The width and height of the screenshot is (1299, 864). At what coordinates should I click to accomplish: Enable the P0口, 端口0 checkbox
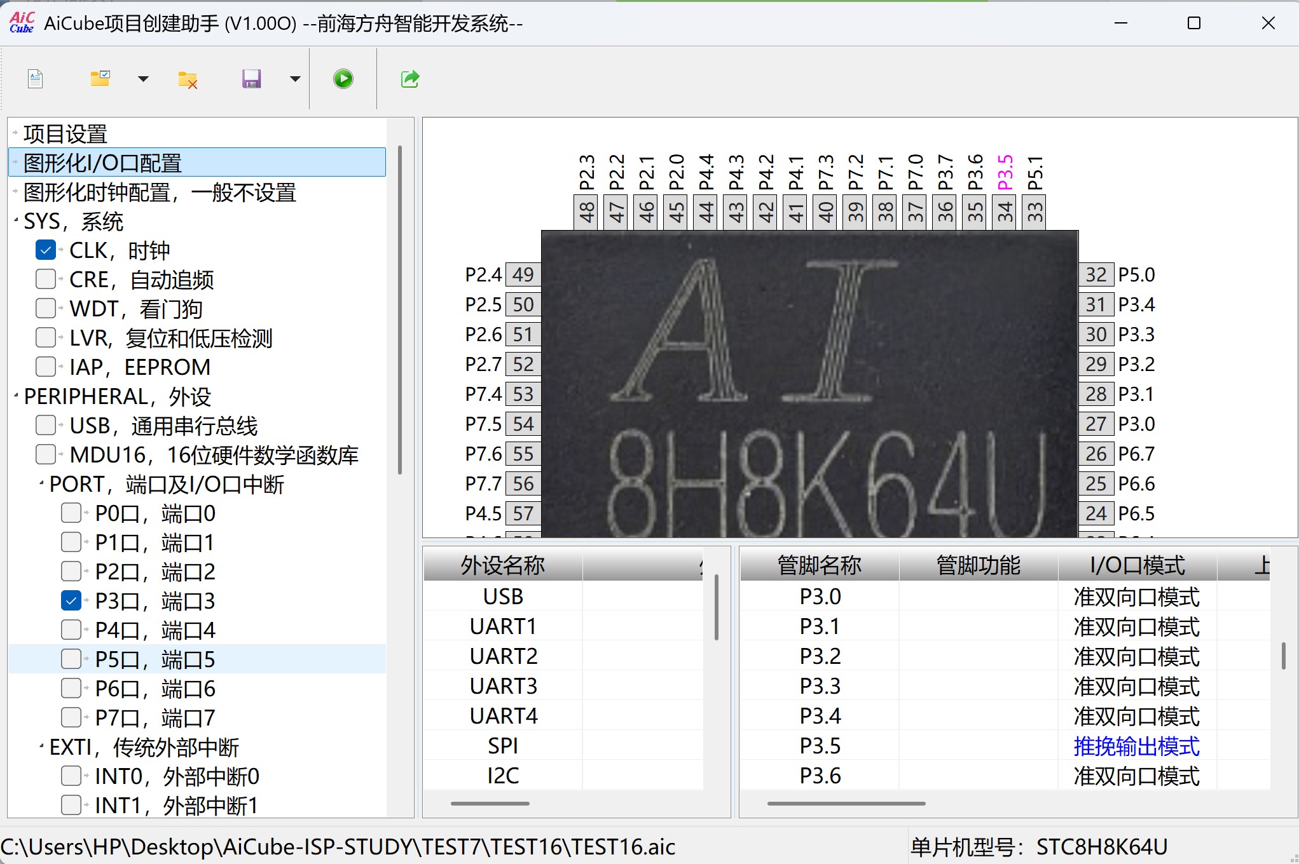(71, 513)
